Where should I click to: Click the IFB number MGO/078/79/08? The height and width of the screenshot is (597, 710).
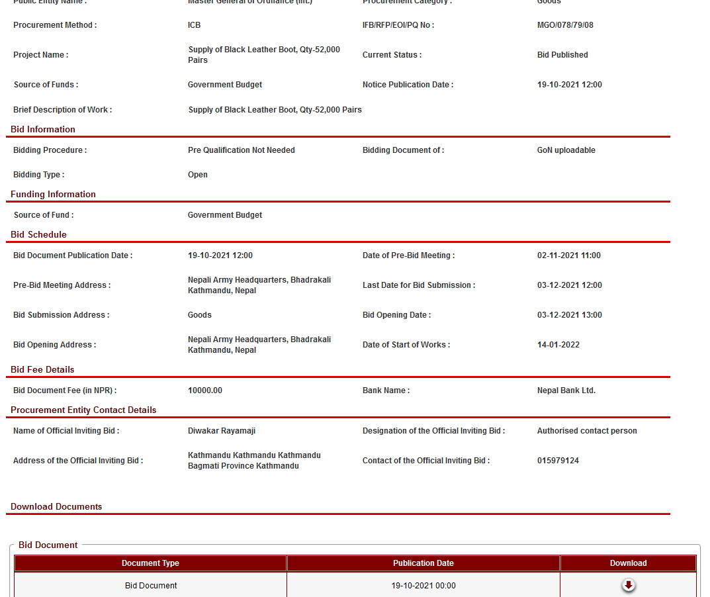pos(565,25)
